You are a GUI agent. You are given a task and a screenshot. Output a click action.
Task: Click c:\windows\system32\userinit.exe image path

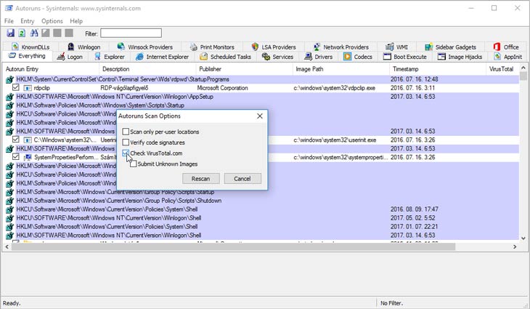[x=335, y=140]
